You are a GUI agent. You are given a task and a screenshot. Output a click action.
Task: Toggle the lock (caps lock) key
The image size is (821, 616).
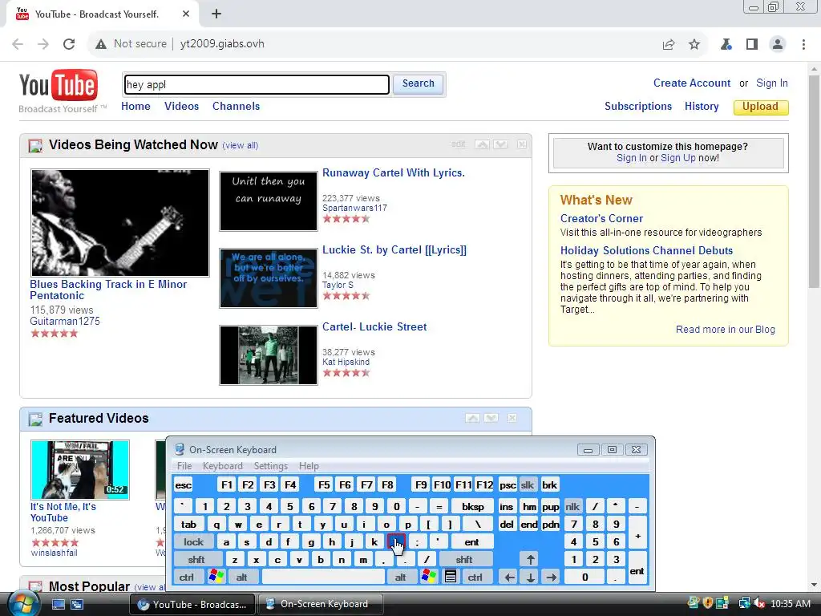pyautogui.click(x=193, y=541)
